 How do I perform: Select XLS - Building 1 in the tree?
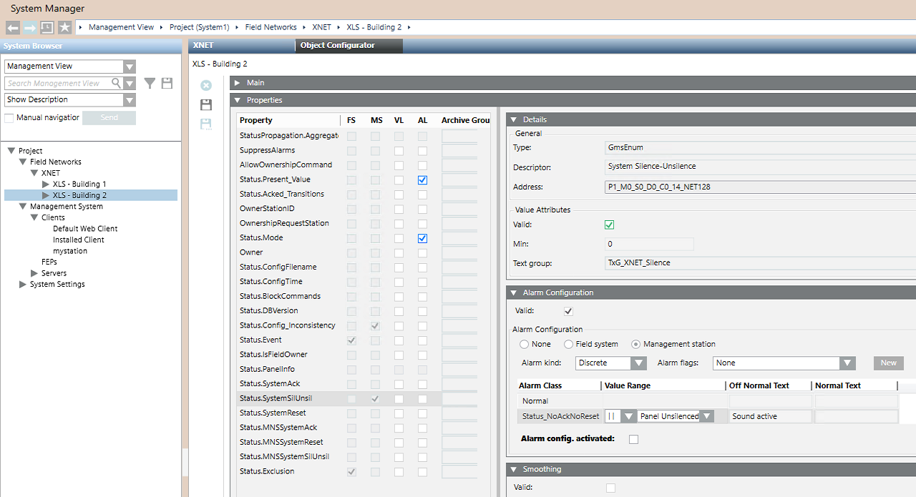(x=79, y=184)
